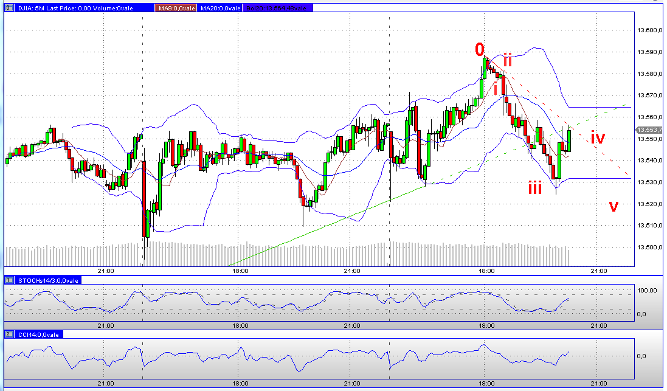Image resolution: width=667 pixels, height=391 pixels.
Task: Click the 13.553,7 price tag on the axis
Action: (647, 129)
